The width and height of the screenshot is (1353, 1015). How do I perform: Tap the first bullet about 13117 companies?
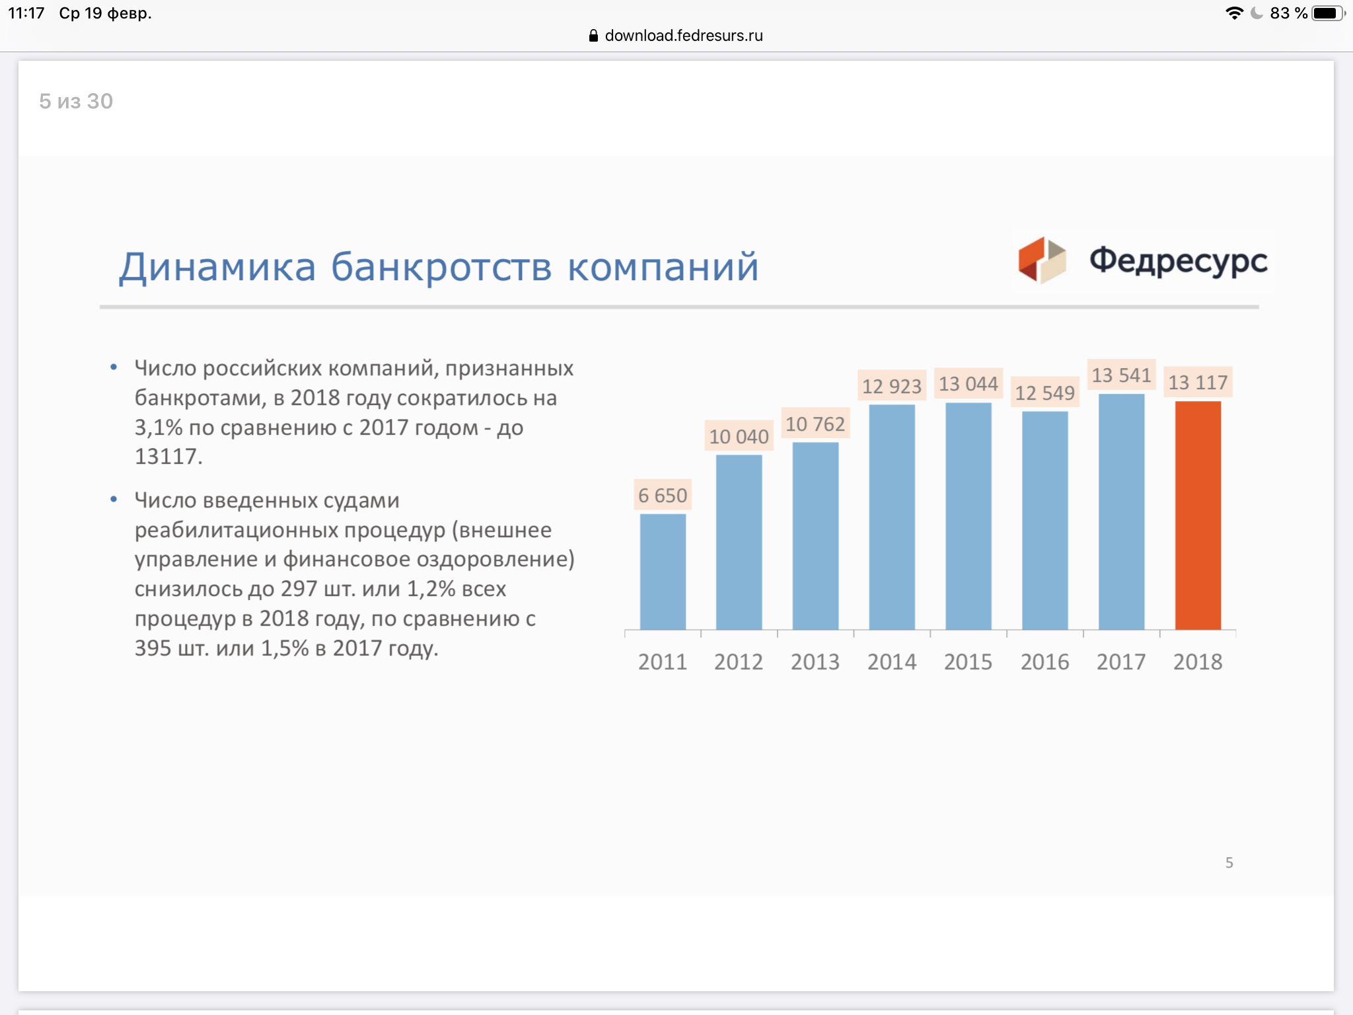353,412
